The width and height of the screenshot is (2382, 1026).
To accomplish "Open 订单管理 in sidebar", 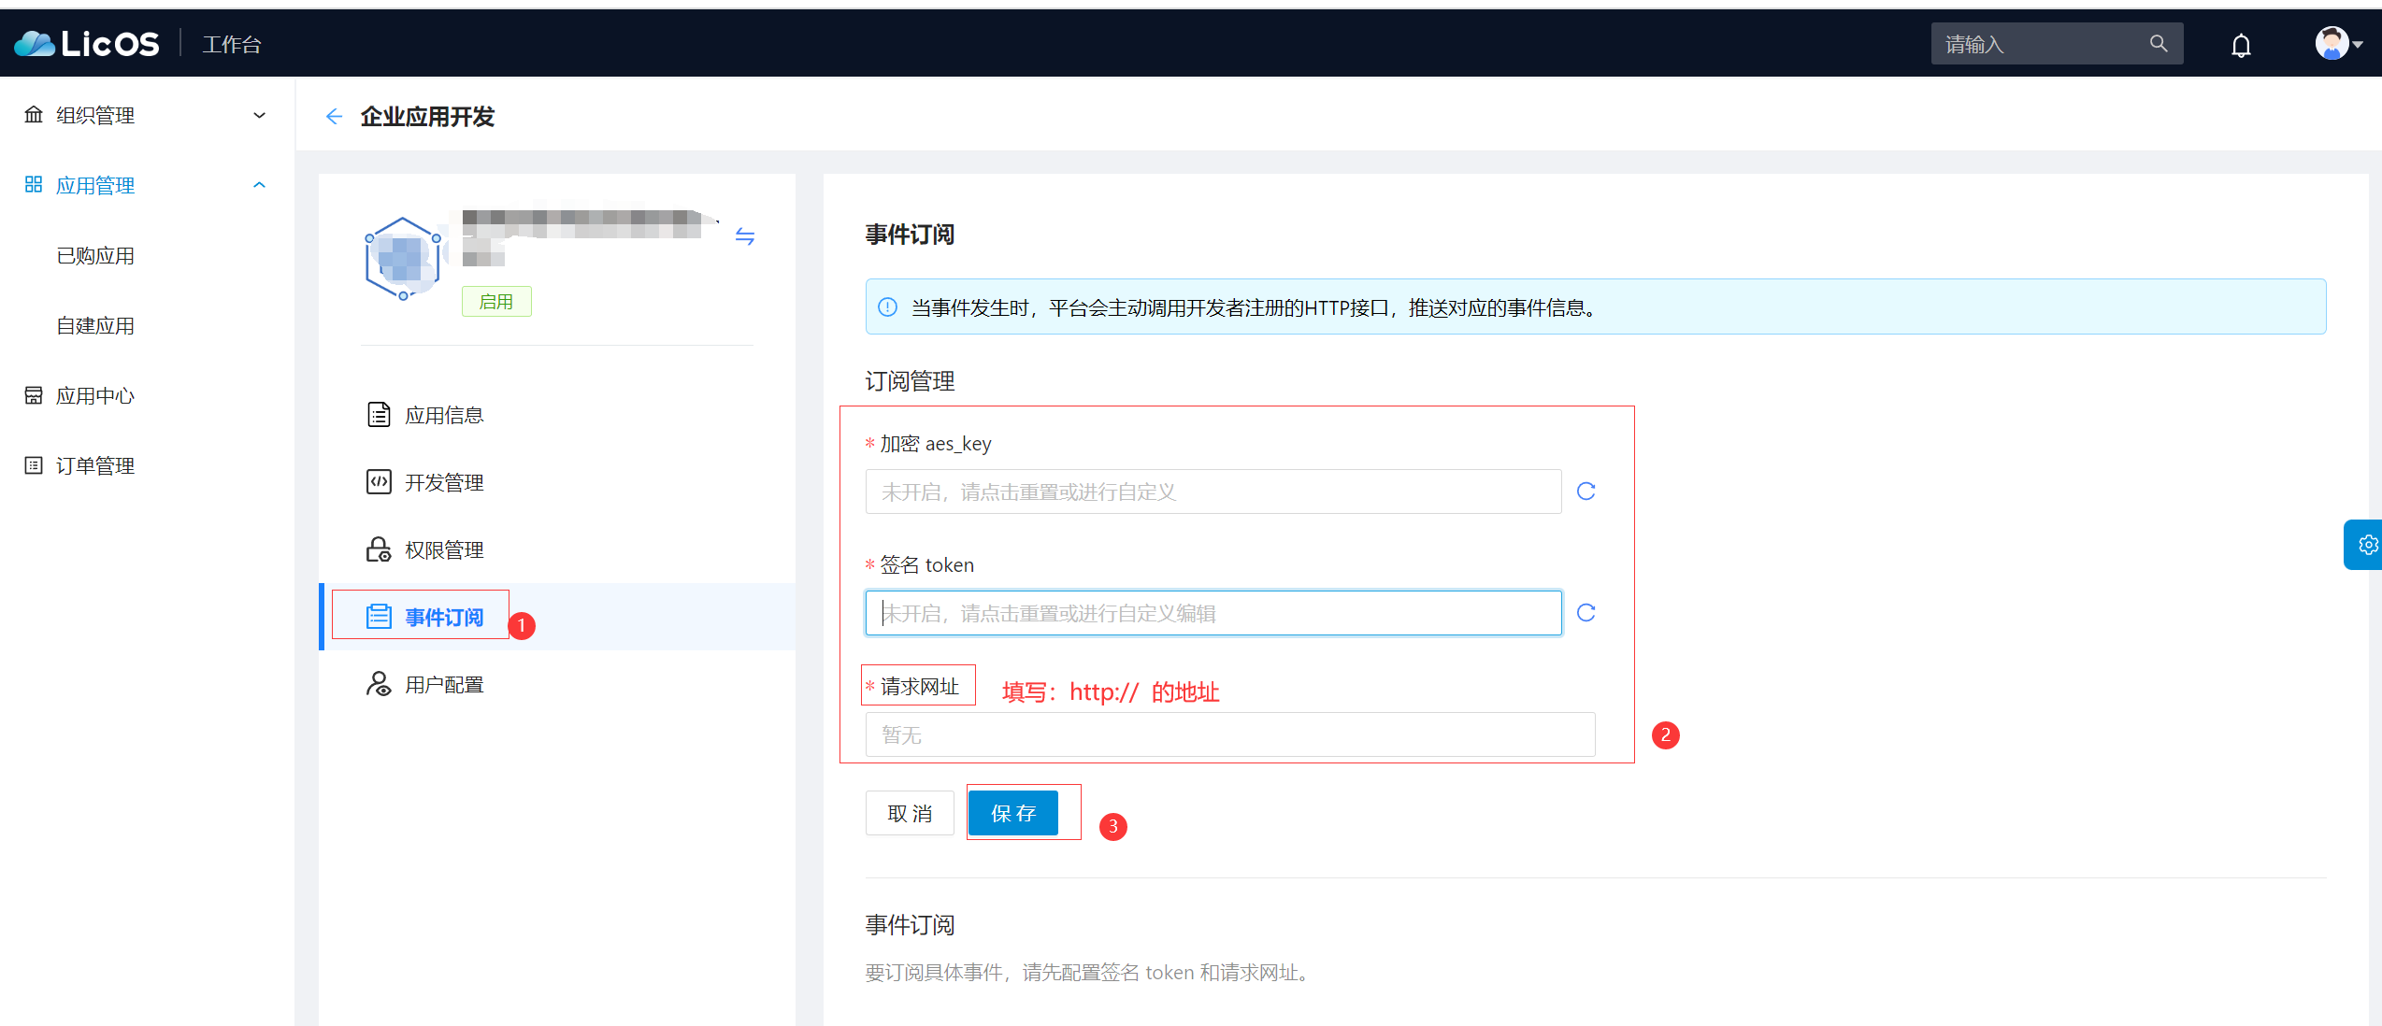I will pos(95,465).
